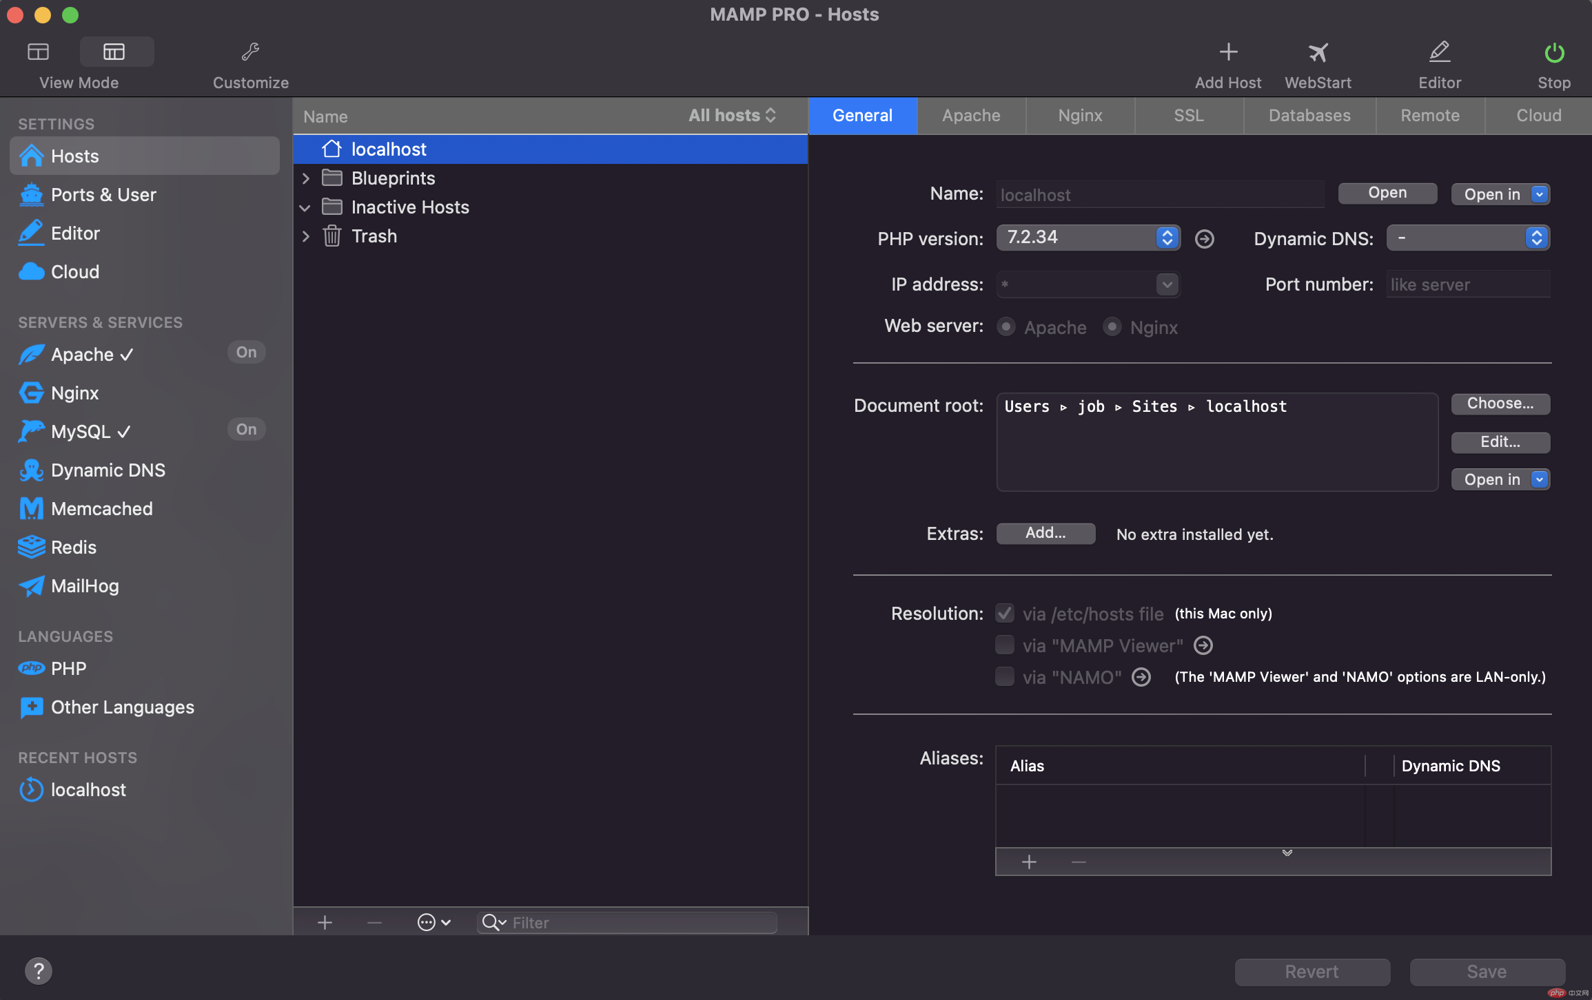
Task: Open Memcached service settings
Action: [145, 509]
